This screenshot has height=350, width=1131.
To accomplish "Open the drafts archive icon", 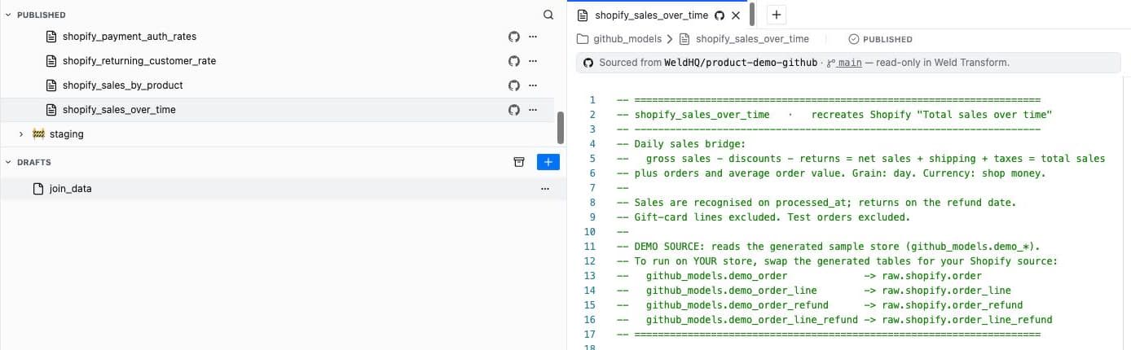I will point(519,163).
